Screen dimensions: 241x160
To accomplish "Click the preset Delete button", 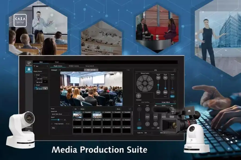I will click(82, 109).
